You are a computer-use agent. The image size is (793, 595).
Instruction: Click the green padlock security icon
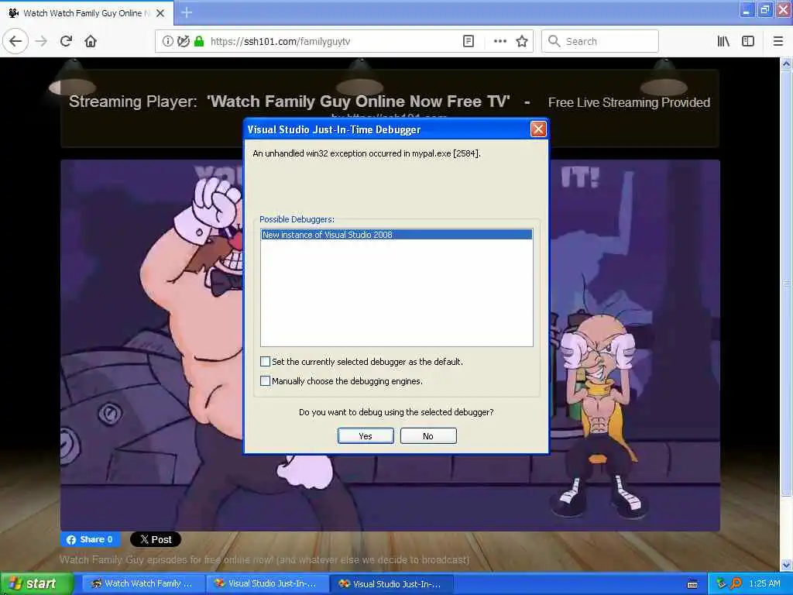coord(199,42)
